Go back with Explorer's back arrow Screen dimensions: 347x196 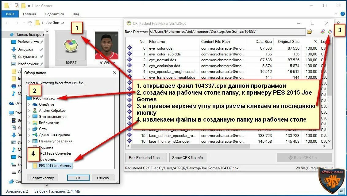(x=8, y=23)
